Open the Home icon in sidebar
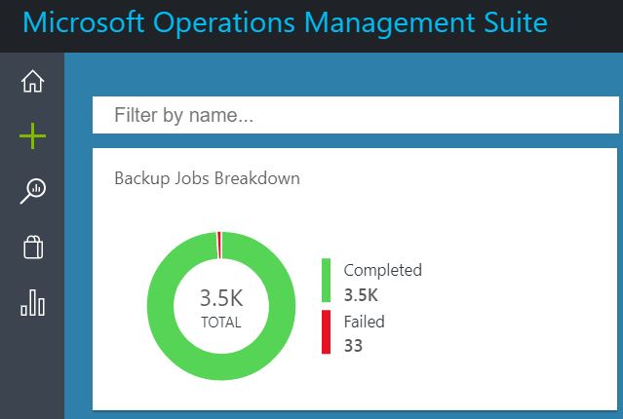623x419 pixels. [x=32, y=81]
